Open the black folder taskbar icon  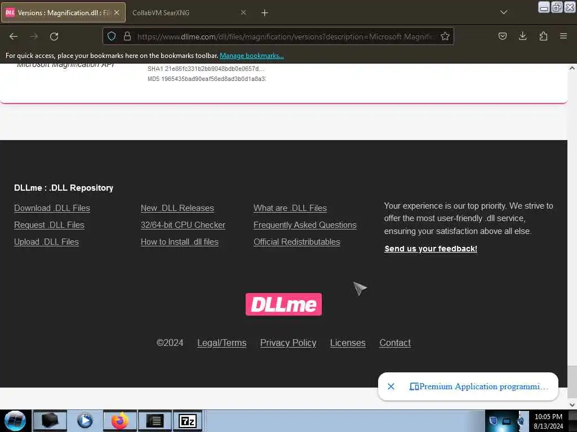pos(50,421)
